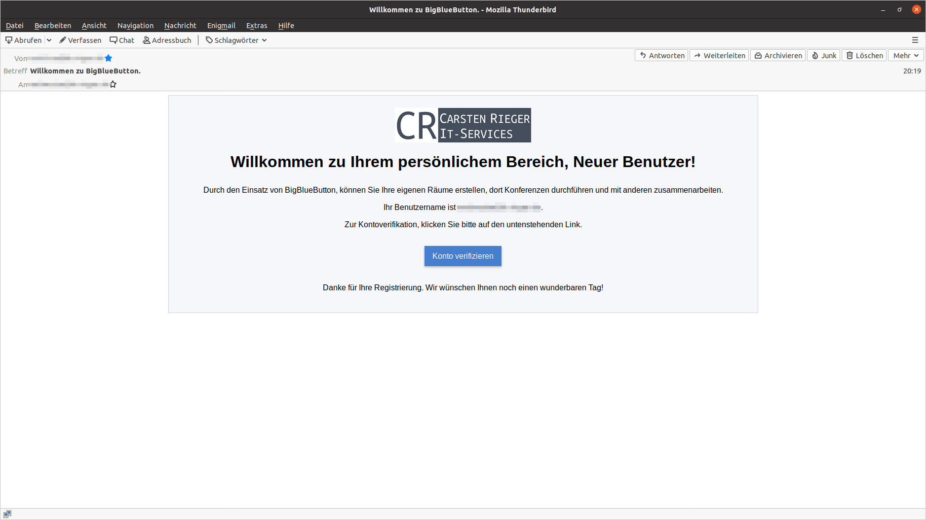Image resolution: width=926 pixels, height=520 pixels.
Task: Maximize the Thunderbird window
Action: coord(899,10)
